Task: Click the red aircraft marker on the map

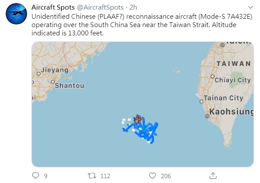Action: click(x=139, y=119)
